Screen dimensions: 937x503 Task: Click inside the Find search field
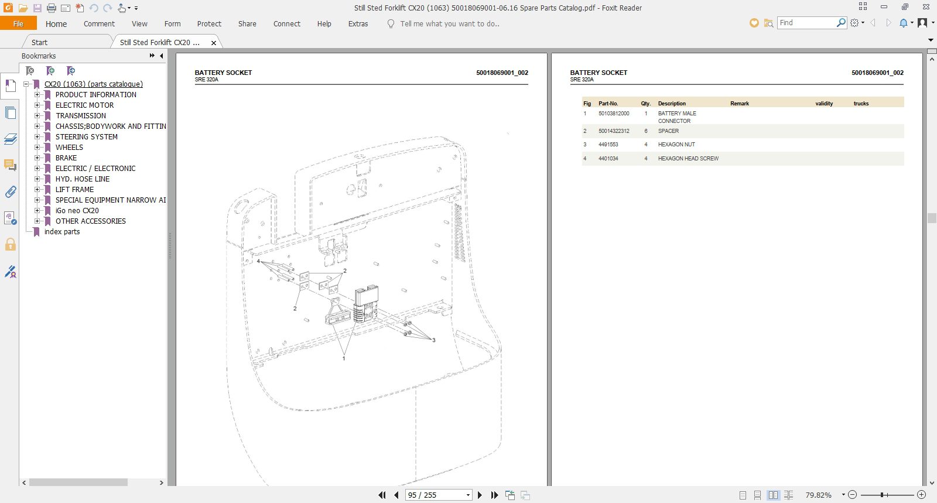click(x=806, y=23)
